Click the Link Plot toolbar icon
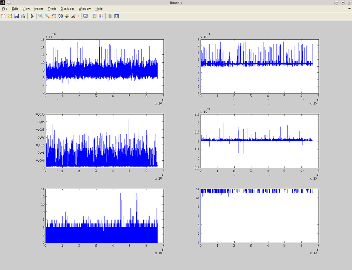 click(x=86, y=16)
